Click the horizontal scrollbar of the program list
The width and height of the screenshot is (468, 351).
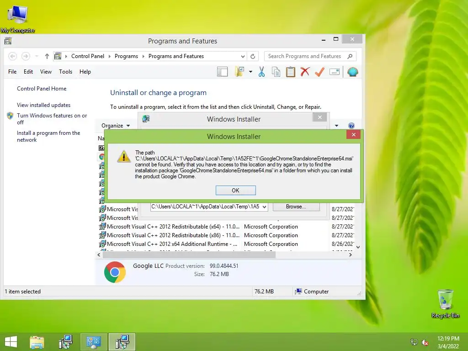coord(189,255)
